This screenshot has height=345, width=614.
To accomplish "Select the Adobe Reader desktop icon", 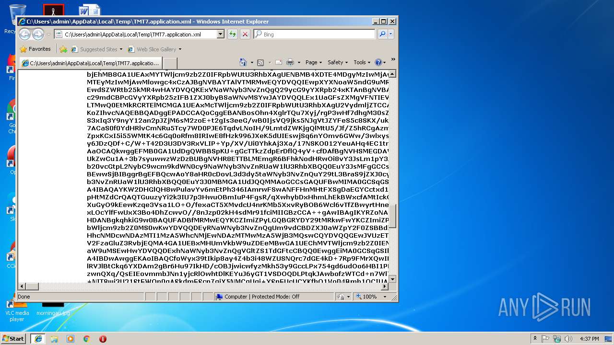I will pos(53,10).
